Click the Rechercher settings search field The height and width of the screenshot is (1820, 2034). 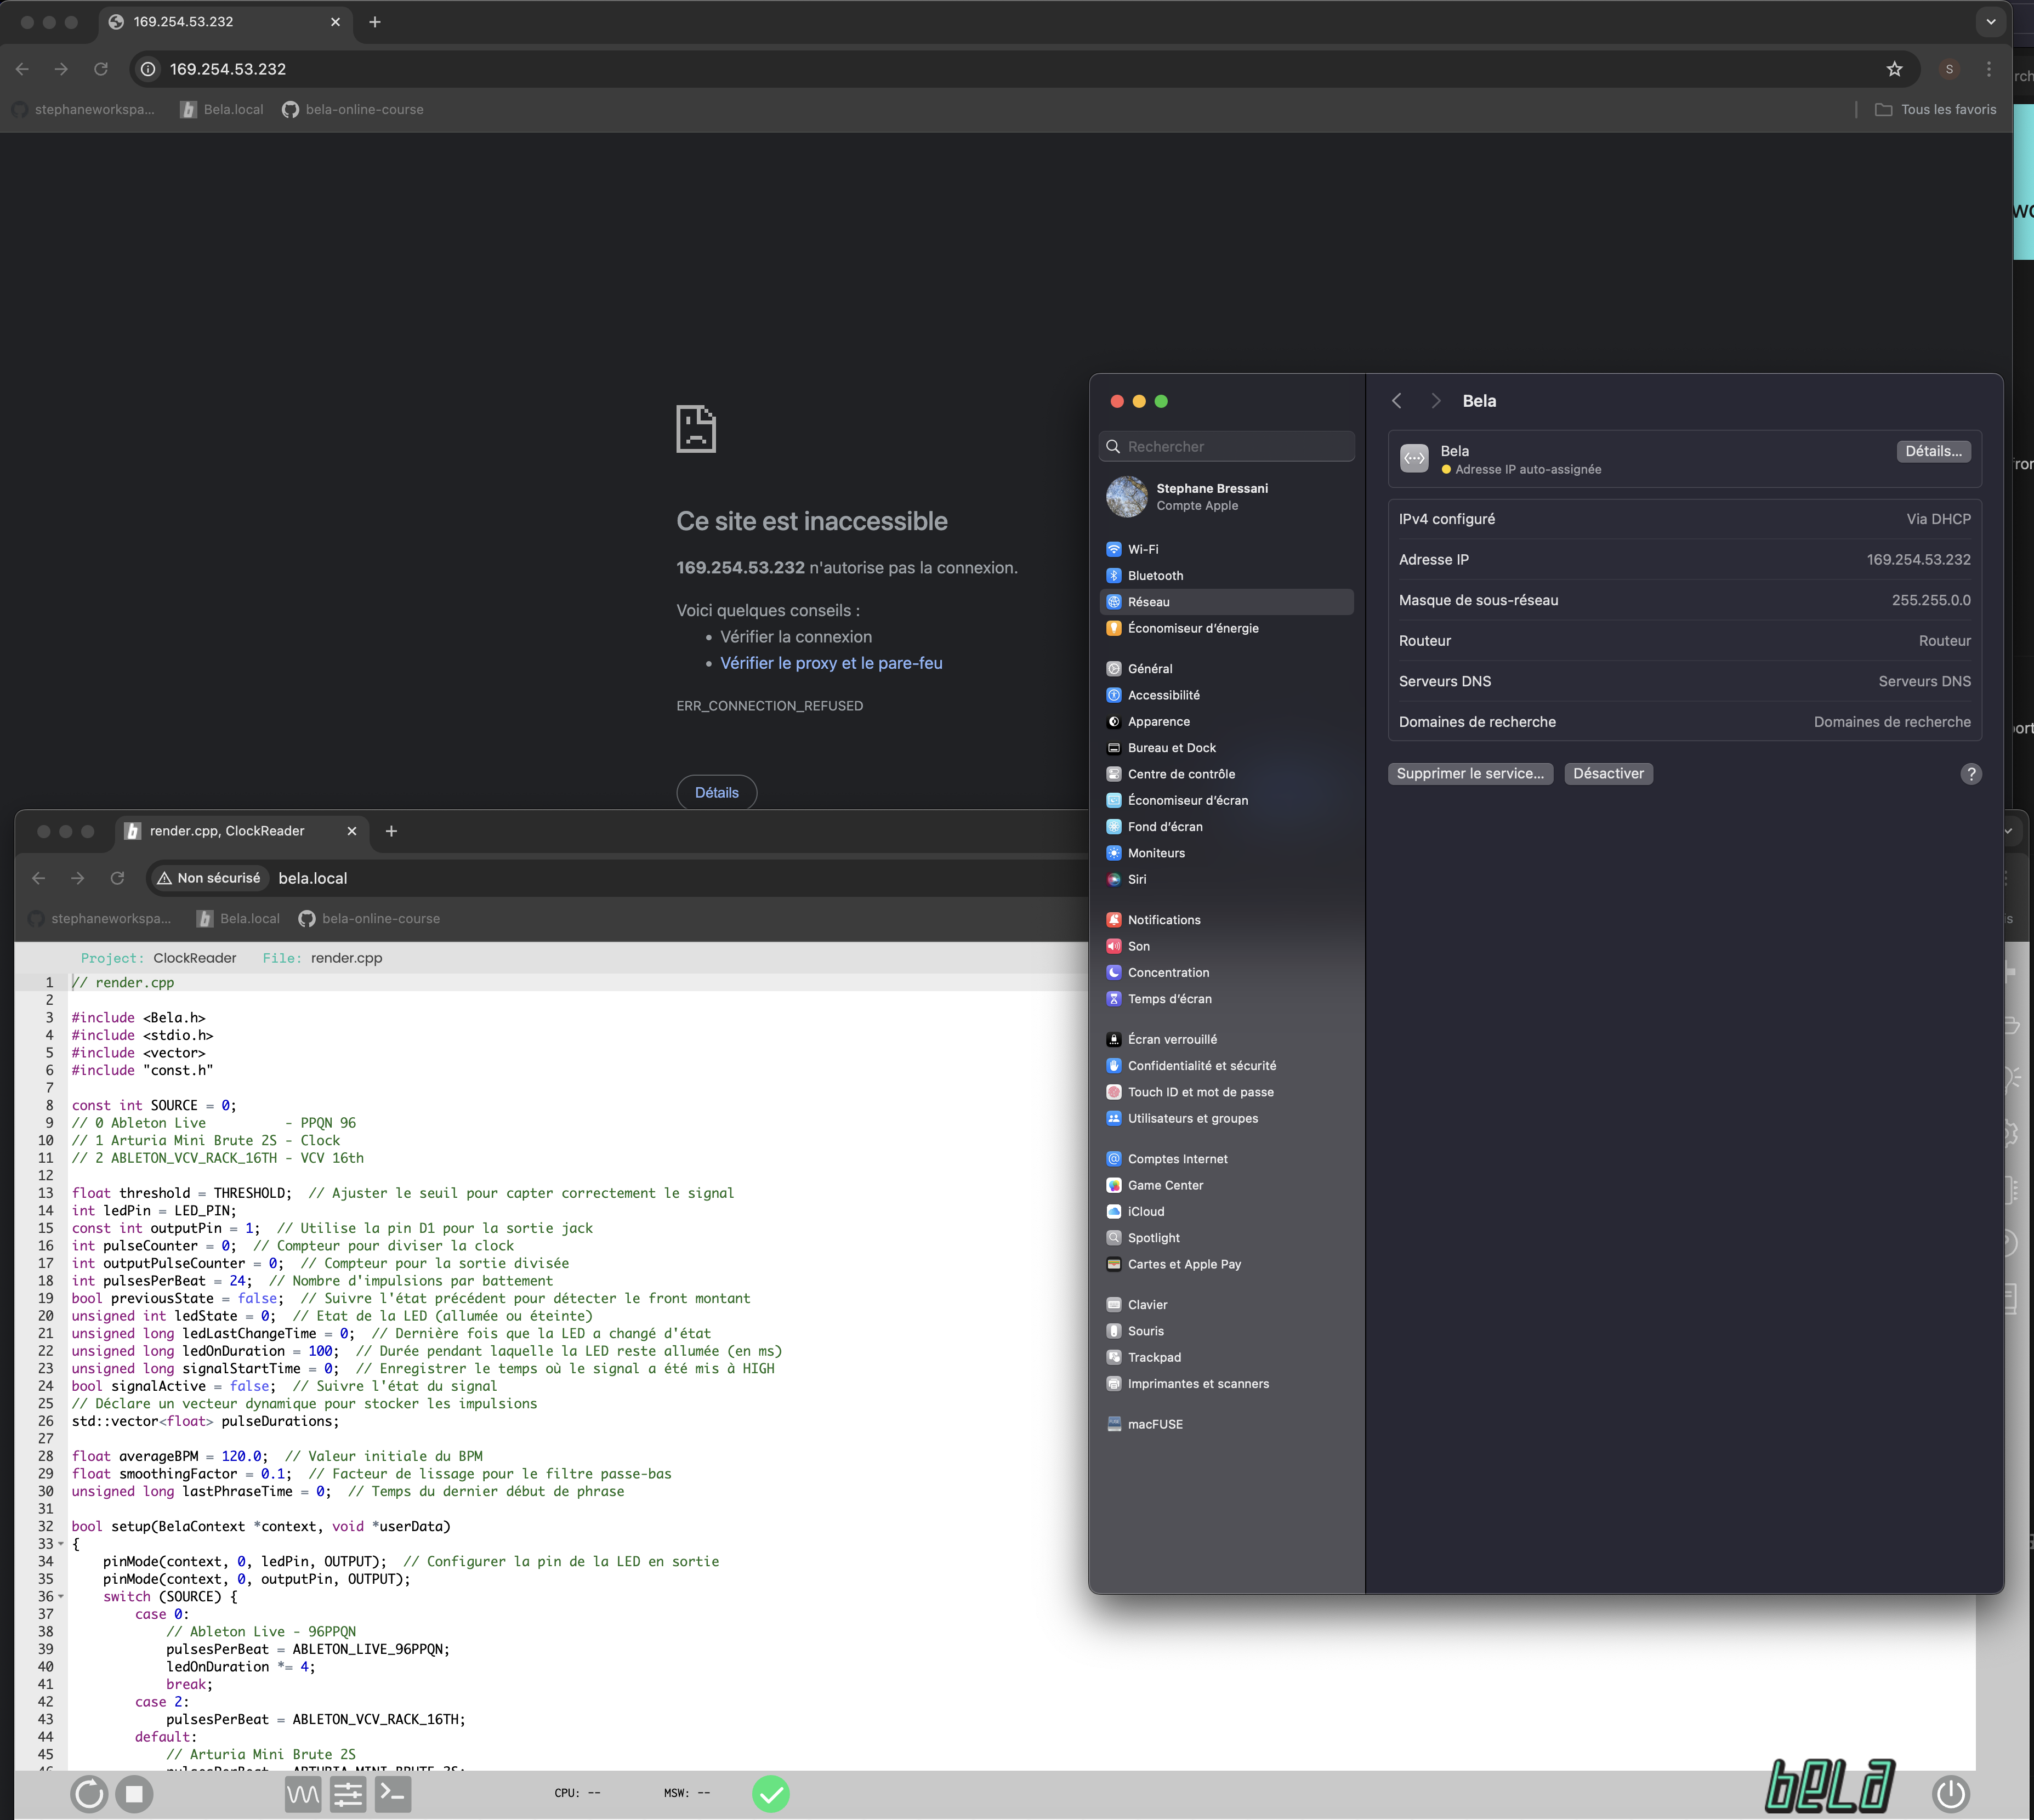[1228, 447]
